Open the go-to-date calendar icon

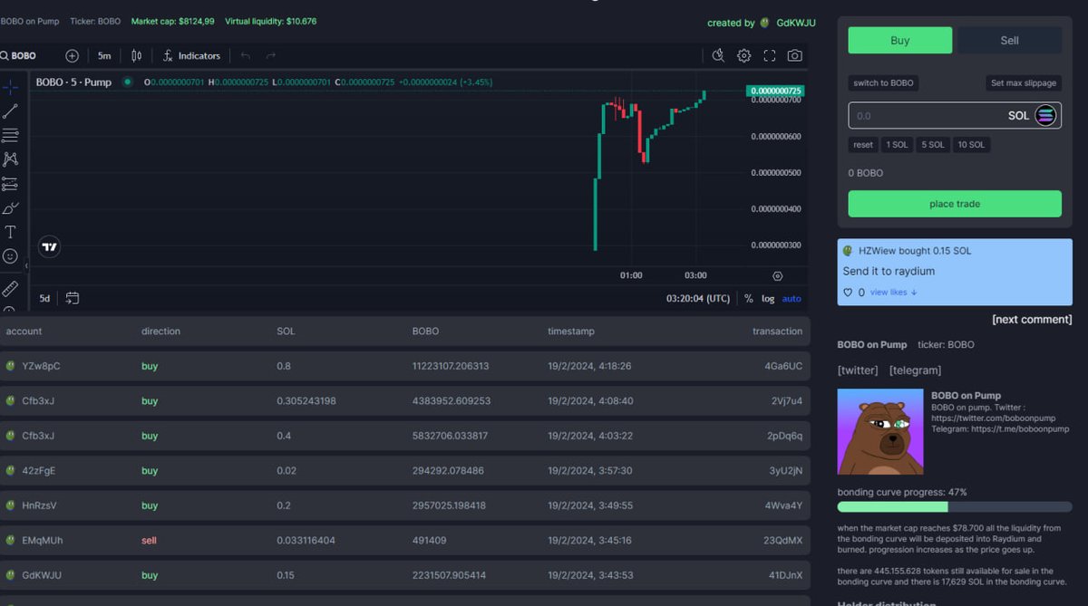click(x=73, y=298)
